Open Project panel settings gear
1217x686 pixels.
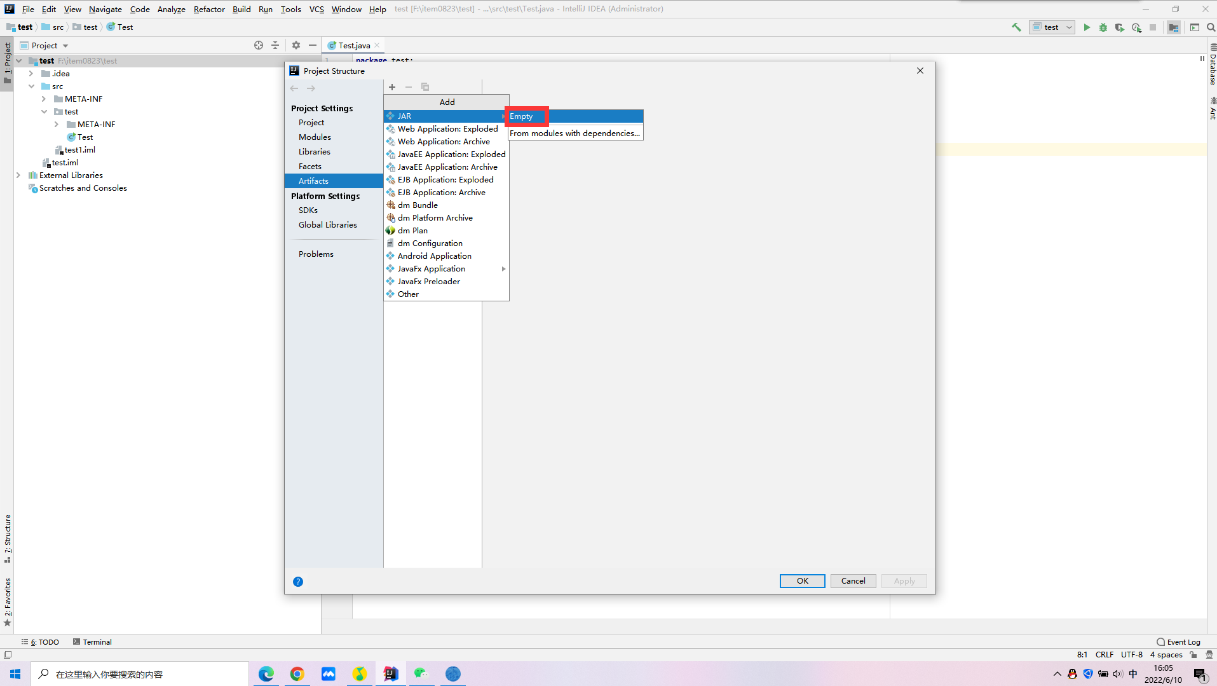(296, 45)
